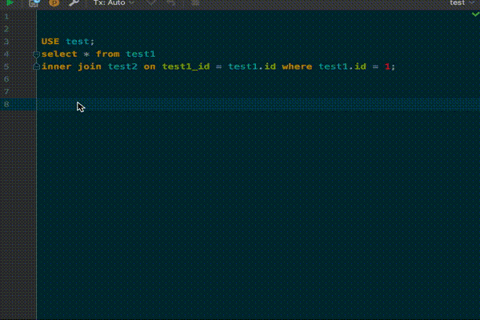Click the USE keyword on line 3
This screenshot has width=480, height=320.
pyautogui.click(x=50, y=42)
